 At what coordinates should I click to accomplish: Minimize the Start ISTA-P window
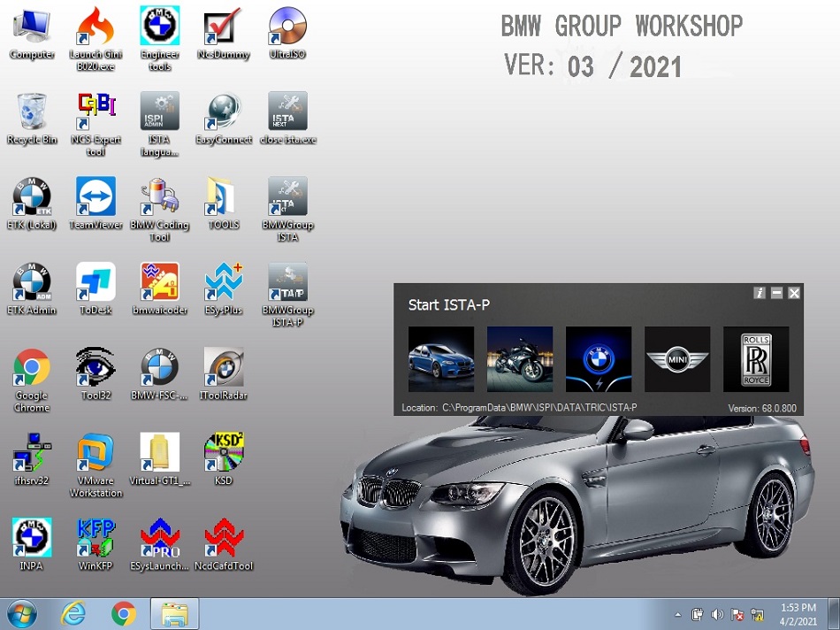[x=777, y=293]
